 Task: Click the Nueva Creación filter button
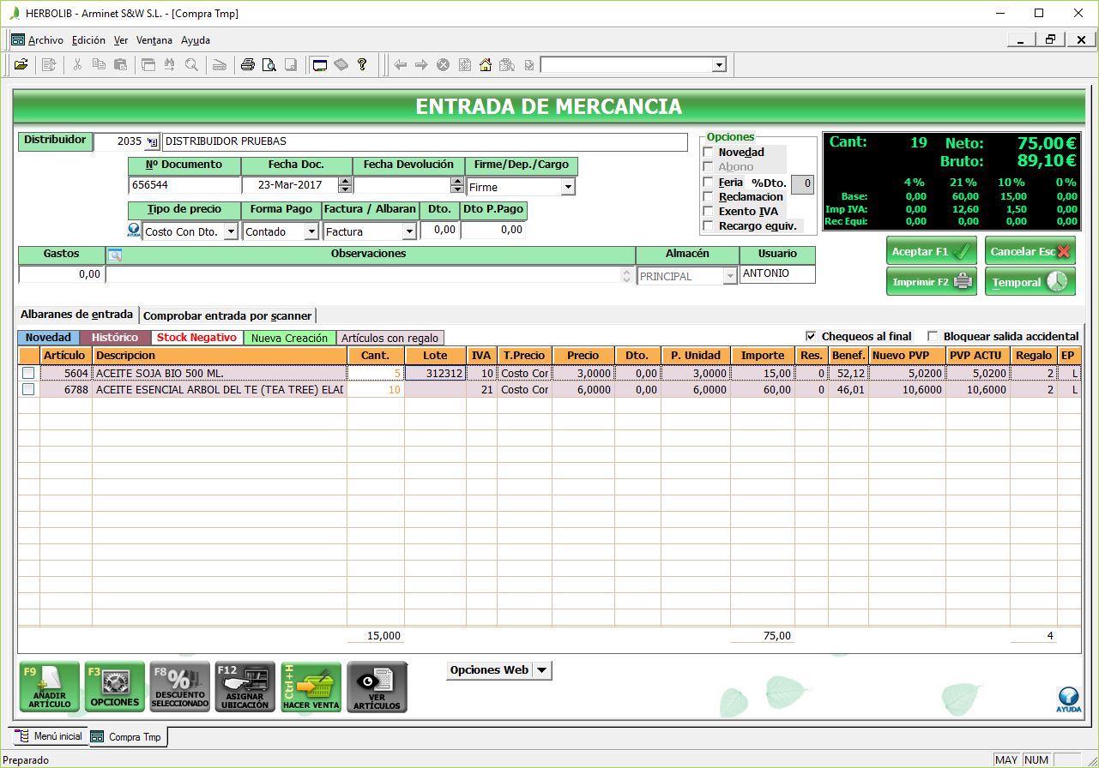(289, 338)
